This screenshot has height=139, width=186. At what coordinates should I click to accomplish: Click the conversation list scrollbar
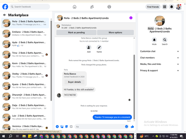point(51,61)
